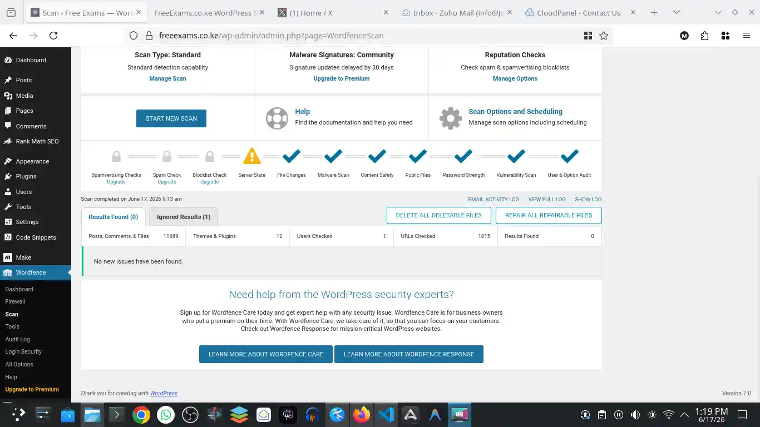Open the Tools wrench icon in main sidebar
The height and width of the screenshot is (427, 760).
tap(8, 207)
